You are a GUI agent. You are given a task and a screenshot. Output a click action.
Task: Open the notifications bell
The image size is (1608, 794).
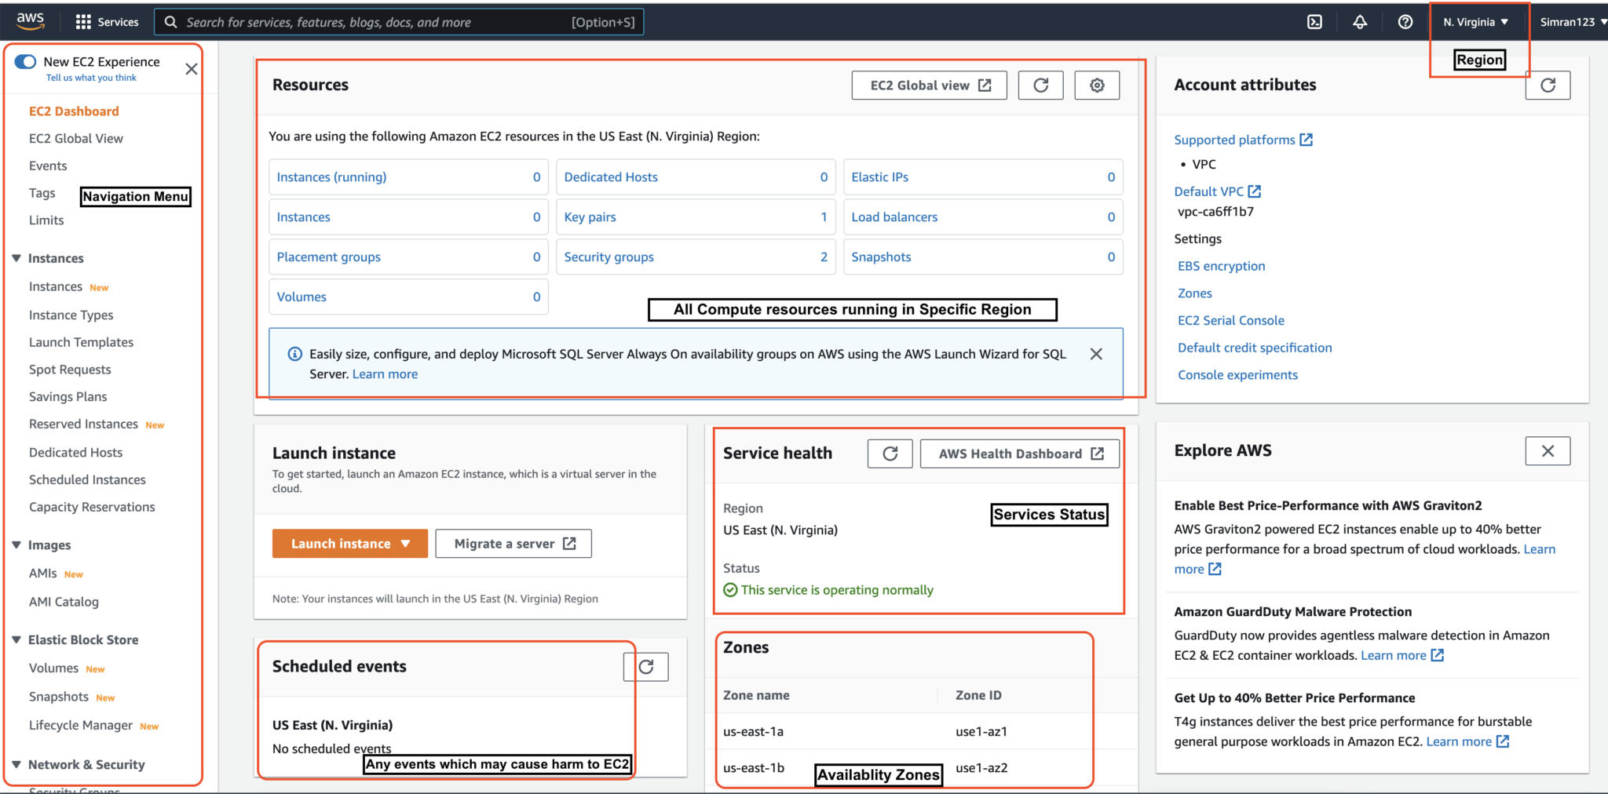point(1360,22)
